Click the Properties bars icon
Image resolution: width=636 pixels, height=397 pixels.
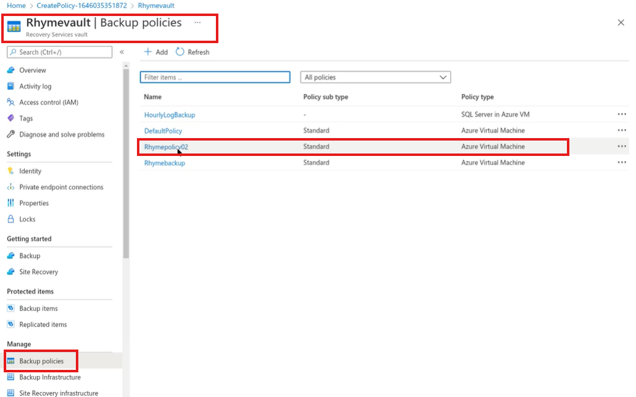click(x=11, y=203)
